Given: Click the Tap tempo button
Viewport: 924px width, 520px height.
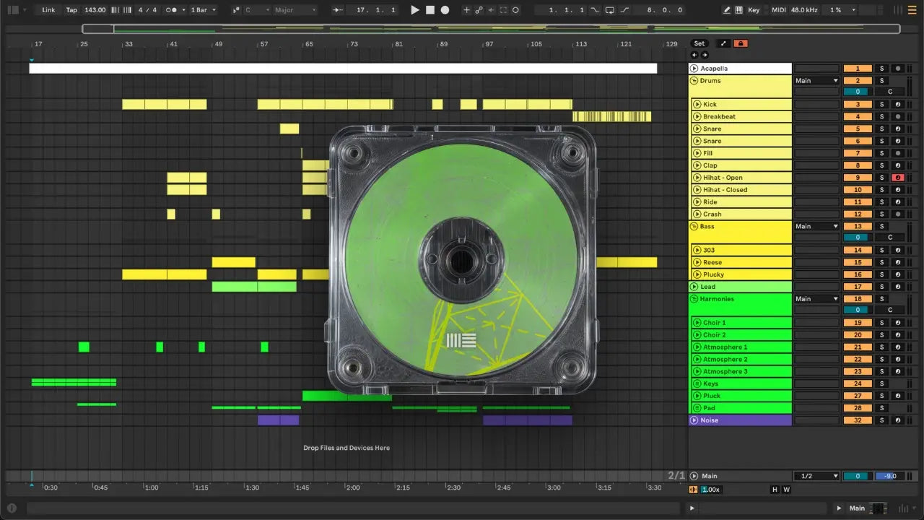Looking at the screenshot, I should pyautogui.click(x=71, y=10).
